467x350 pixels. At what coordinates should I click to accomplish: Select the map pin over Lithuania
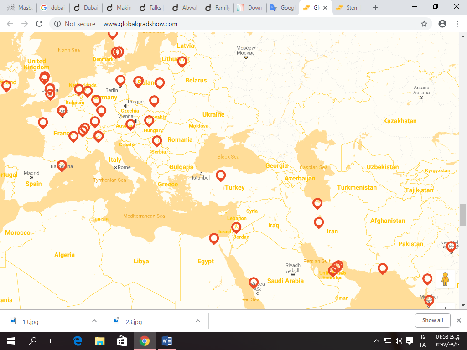tap(182, 61)
